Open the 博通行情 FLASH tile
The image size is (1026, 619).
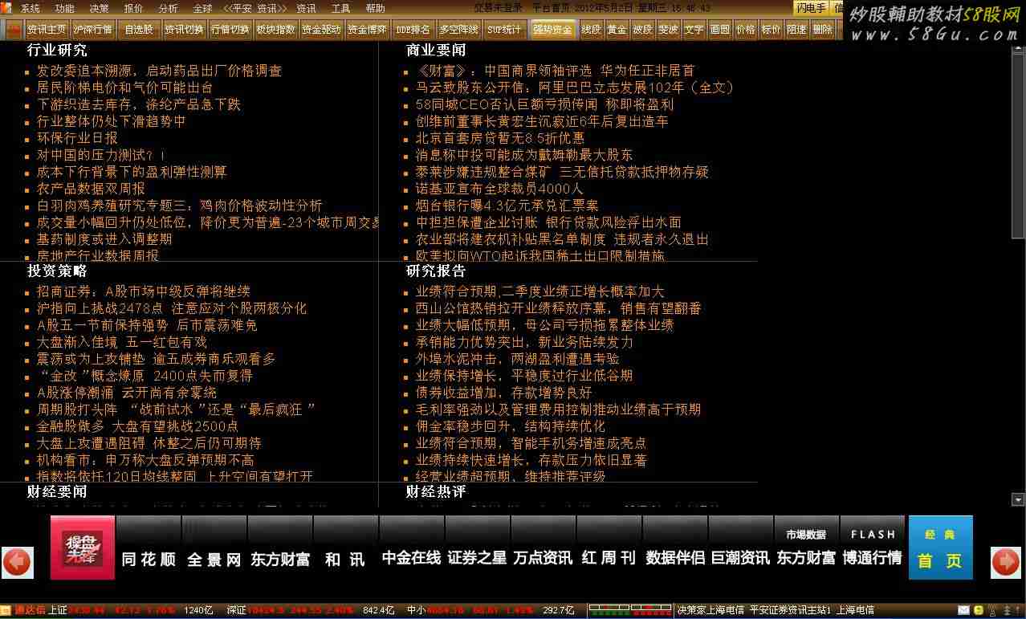click(873, 548)
